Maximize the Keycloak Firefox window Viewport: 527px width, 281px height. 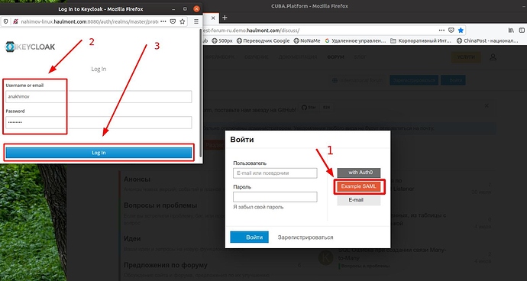(x=185, y=8)
